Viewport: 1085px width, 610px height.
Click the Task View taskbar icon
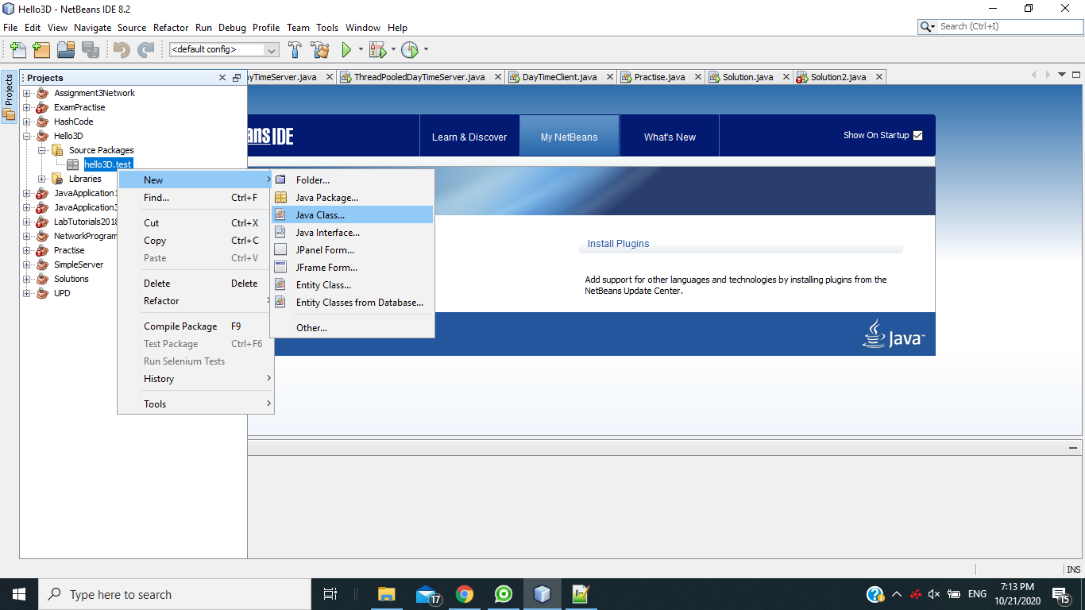pyautogui.click(x=330, y=594)
